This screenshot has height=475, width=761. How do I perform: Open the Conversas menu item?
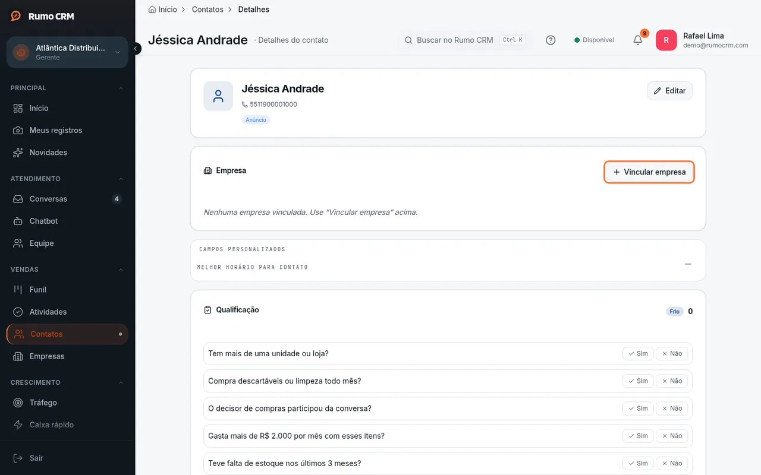click(67, 199)
